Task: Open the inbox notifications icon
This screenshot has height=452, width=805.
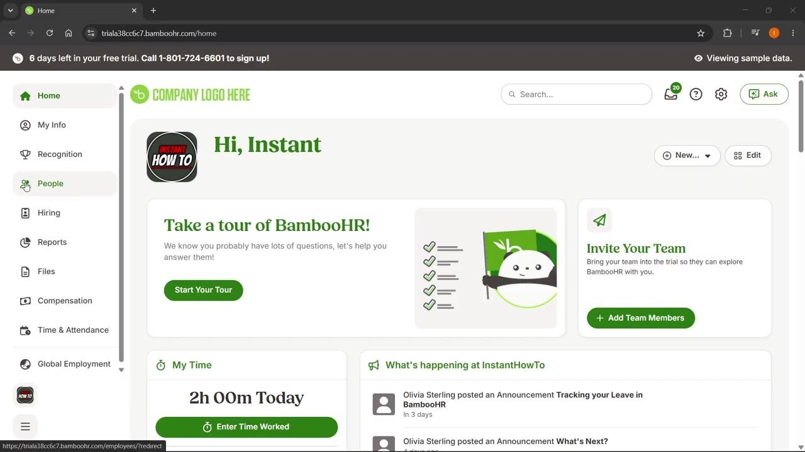Action: (671, 94)
